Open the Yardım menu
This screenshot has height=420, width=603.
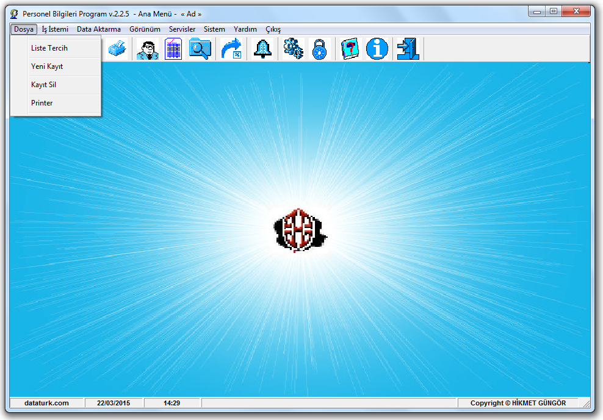(x=245, y=29)
